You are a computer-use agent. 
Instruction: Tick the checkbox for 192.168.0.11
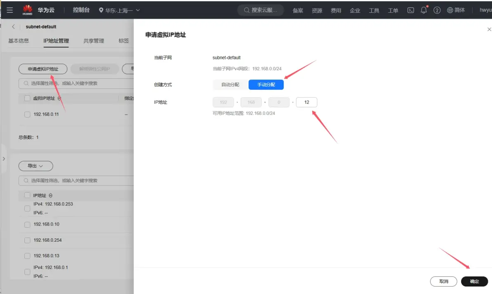[27, 114]
